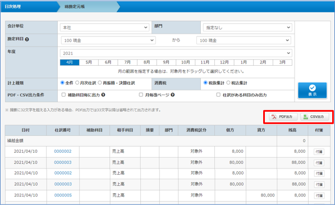Open help icon beside 月毎改ページ
Viewport: 335px width, 205px height.
click(x=173, y=95)
